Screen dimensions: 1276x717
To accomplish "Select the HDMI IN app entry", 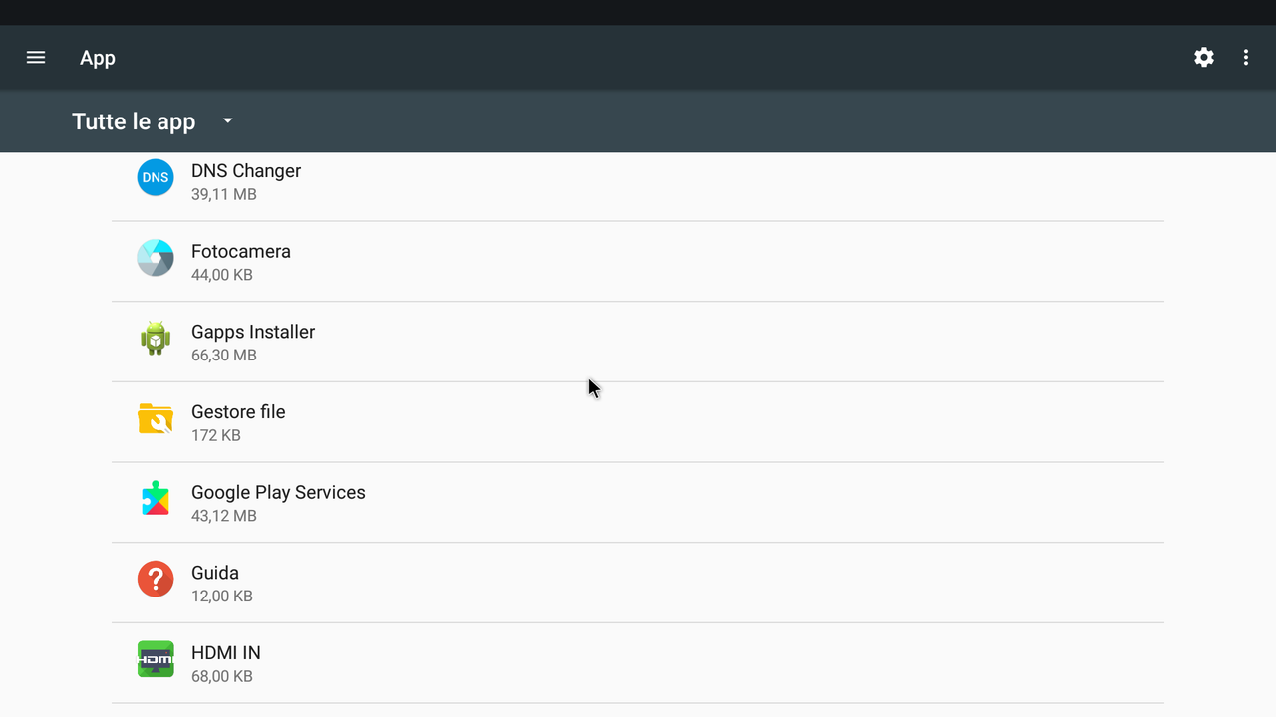I will click(x=638, y=663).
